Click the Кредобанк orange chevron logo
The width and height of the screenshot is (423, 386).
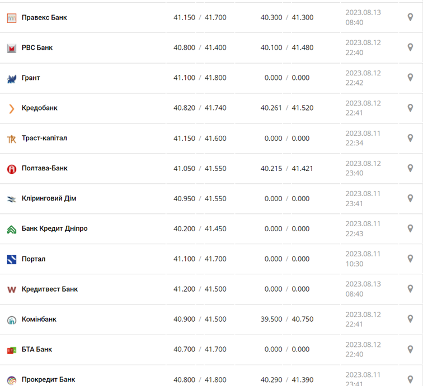(11, 108)
